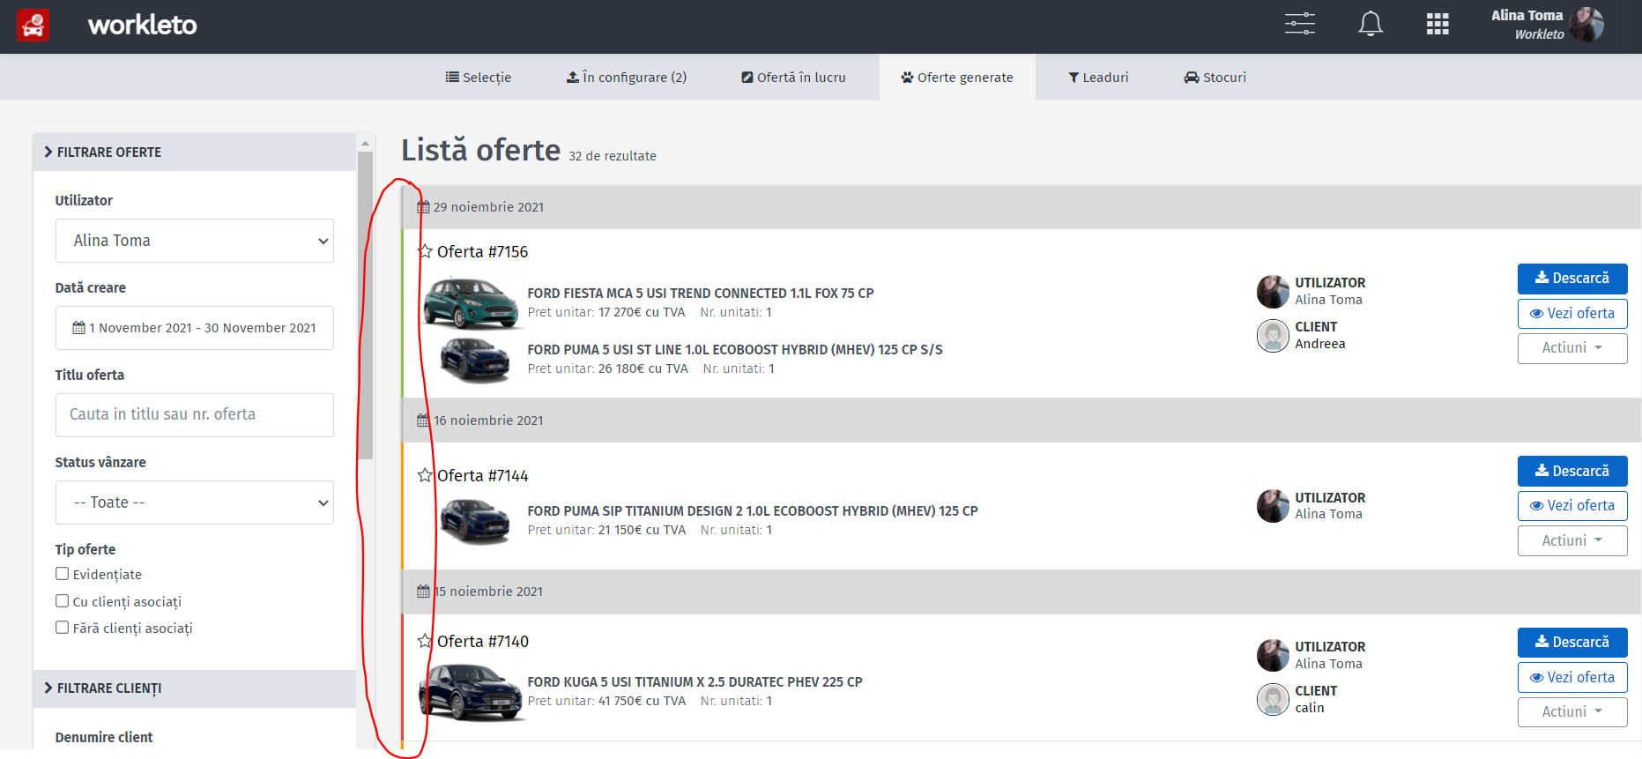Click client name Andreea
This screenshot has height=759, width=1642.
[1319, 344]
